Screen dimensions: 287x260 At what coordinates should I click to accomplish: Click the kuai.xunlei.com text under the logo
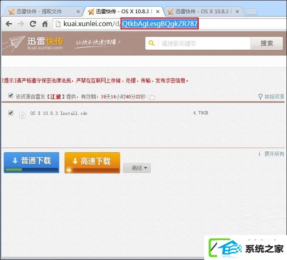coord(45,48)
